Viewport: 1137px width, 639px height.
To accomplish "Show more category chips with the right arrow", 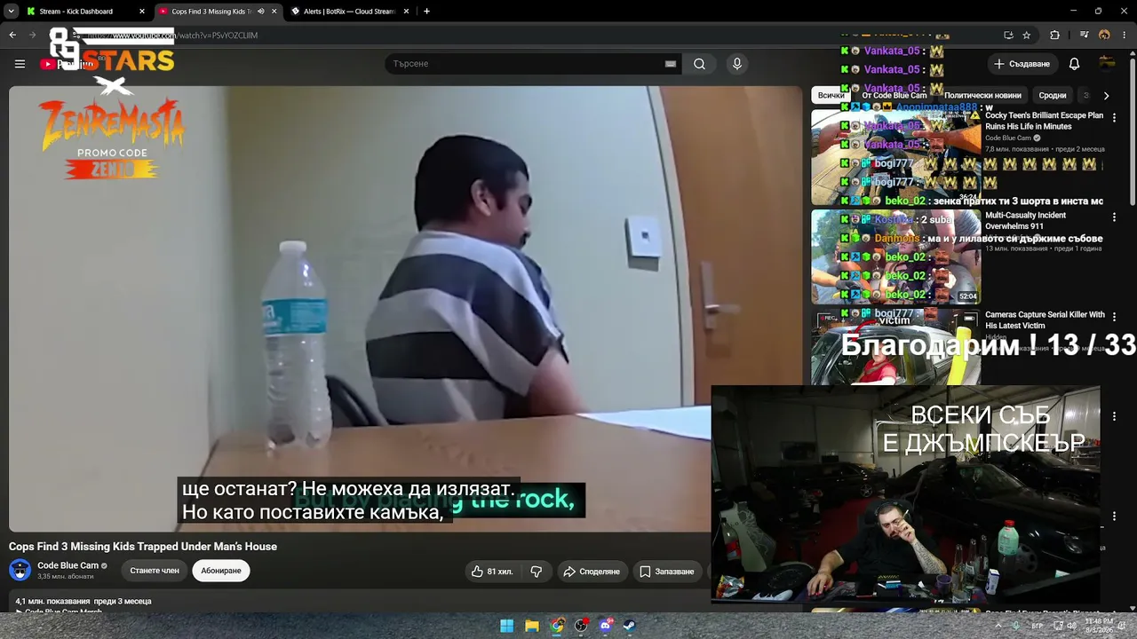I will [x=1106, y=95].
